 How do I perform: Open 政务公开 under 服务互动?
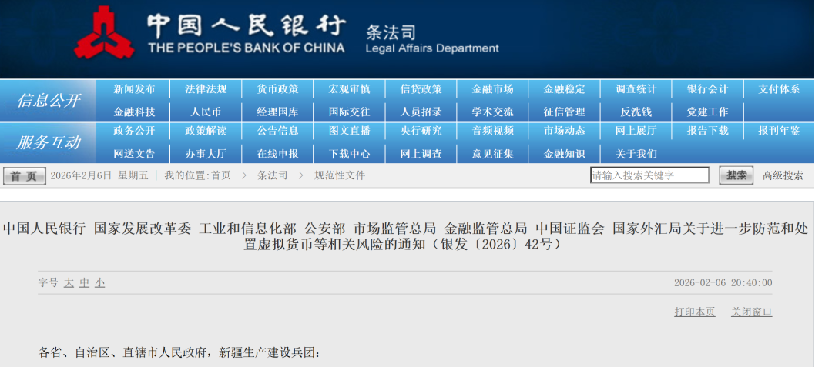(x=134, y=131)
